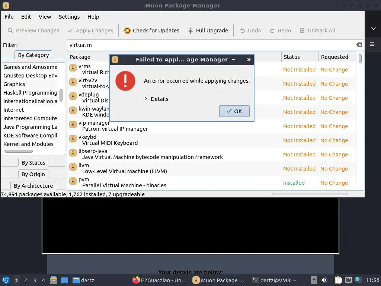Select the By Category tab
Image resolution: width=381 pixels, height=286 pixels.
click(x=33, y=55)
